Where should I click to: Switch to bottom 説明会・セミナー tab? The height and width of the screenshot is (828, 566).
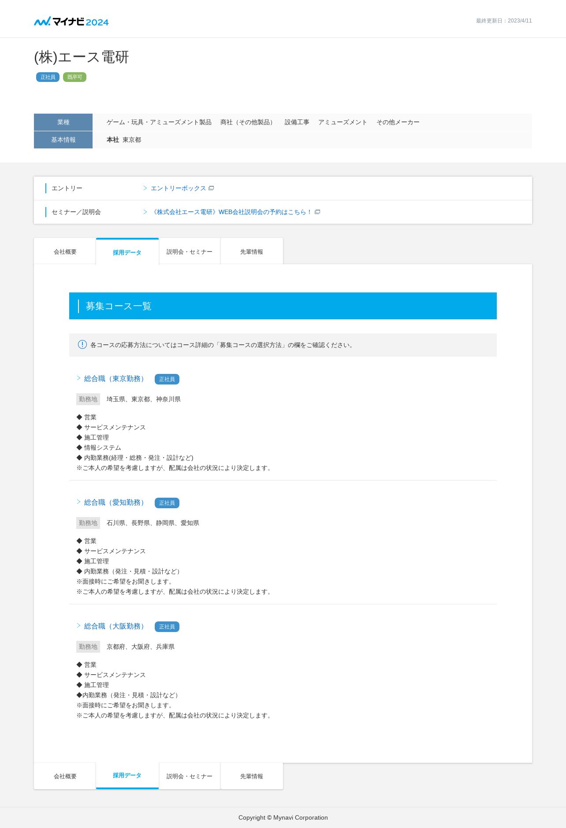(190, 776)
